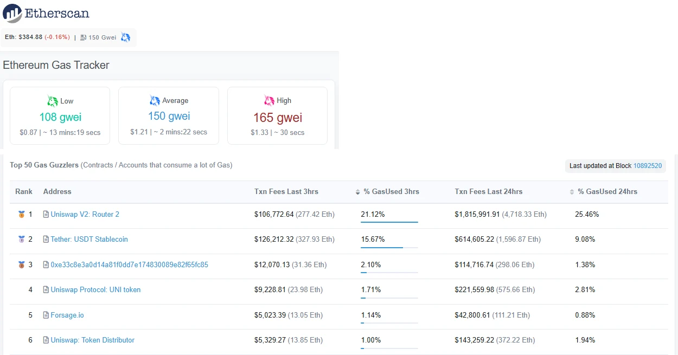Click the 15.67% gas used progress bar
This screenshot has width=678, height=355.
click(x=389, y=247)
